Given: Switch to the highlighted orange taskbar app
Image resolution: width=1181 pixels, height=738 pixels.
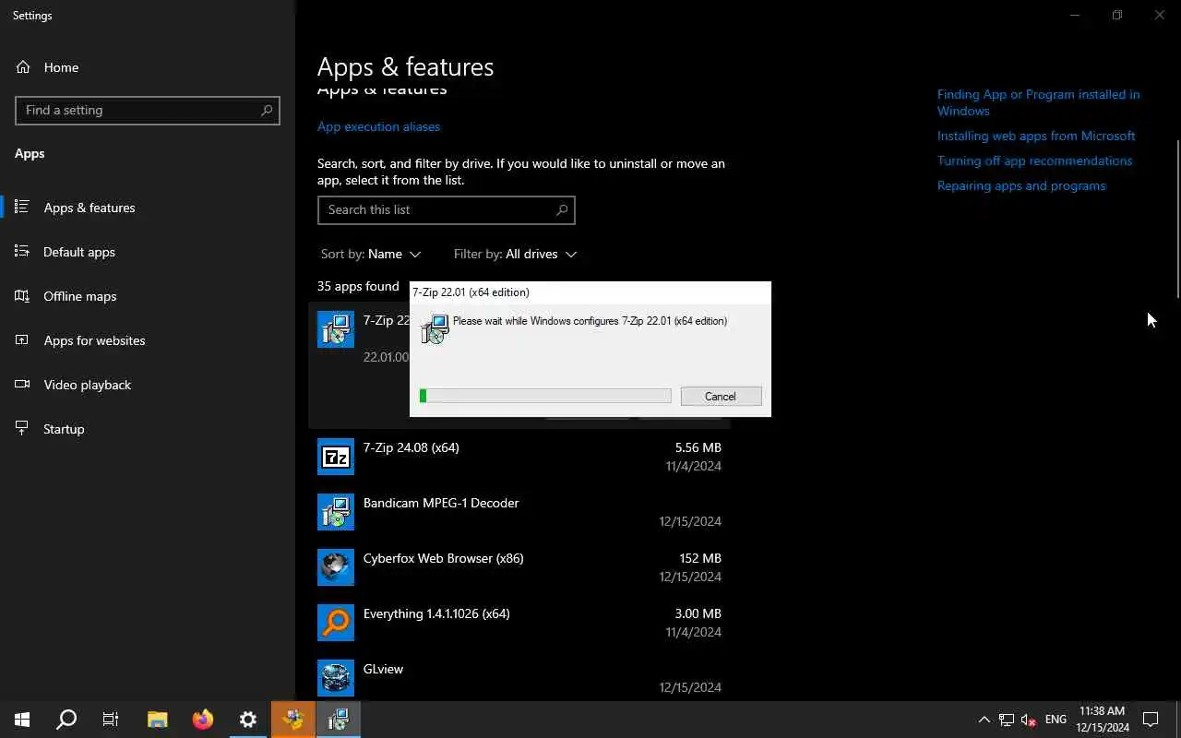Looking at the screenshot, I should point(293,720).
